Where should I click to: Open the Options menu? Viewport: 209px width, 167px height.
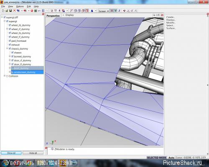pos(20,6)
